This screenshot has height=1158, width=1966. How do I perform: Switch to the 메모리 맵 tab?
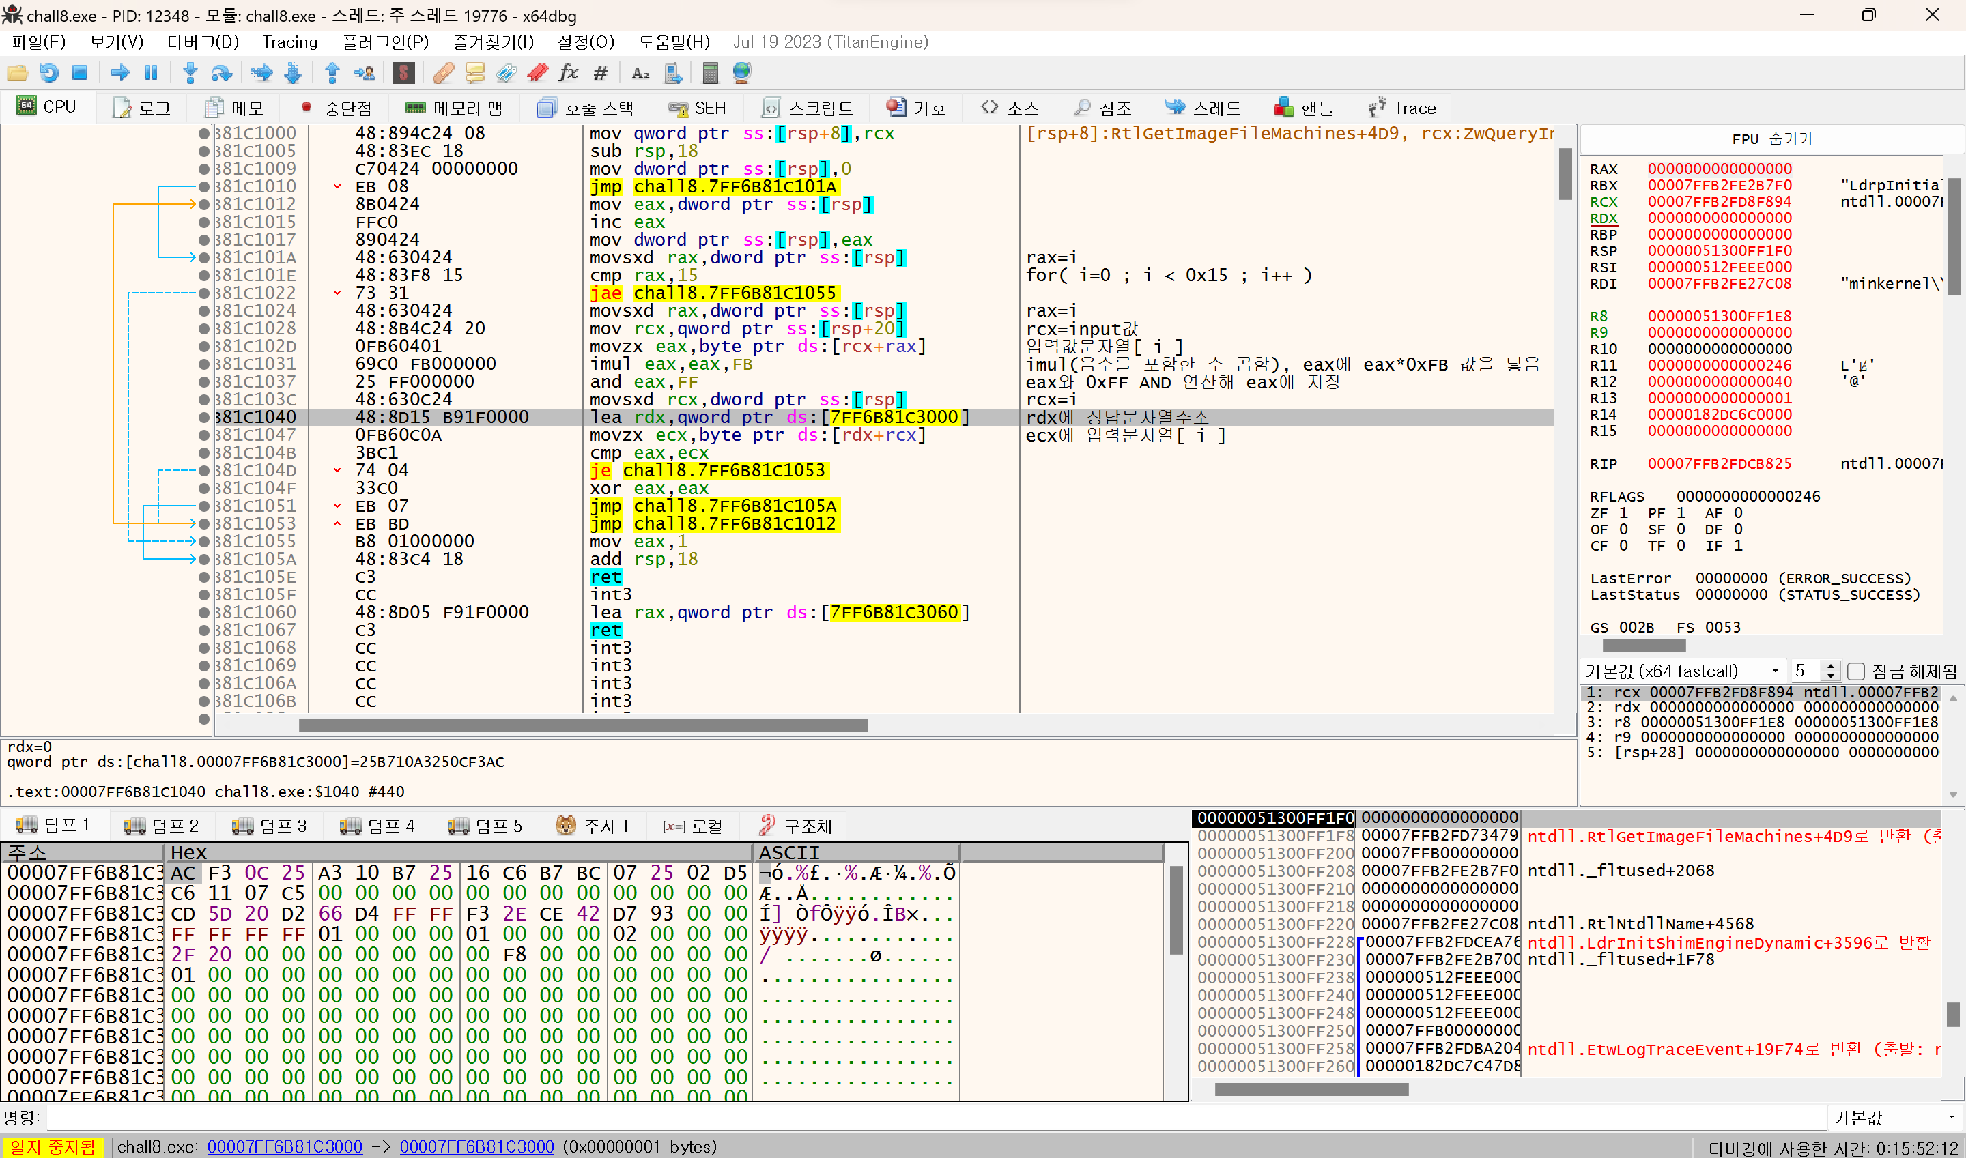[x=455, y=108]
